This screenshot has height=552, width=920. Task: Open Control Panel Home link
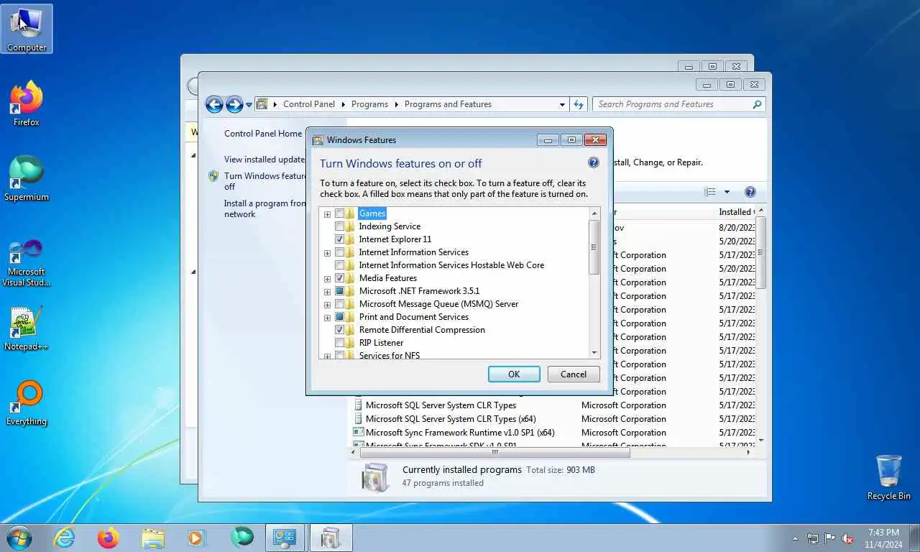[263, 134]
